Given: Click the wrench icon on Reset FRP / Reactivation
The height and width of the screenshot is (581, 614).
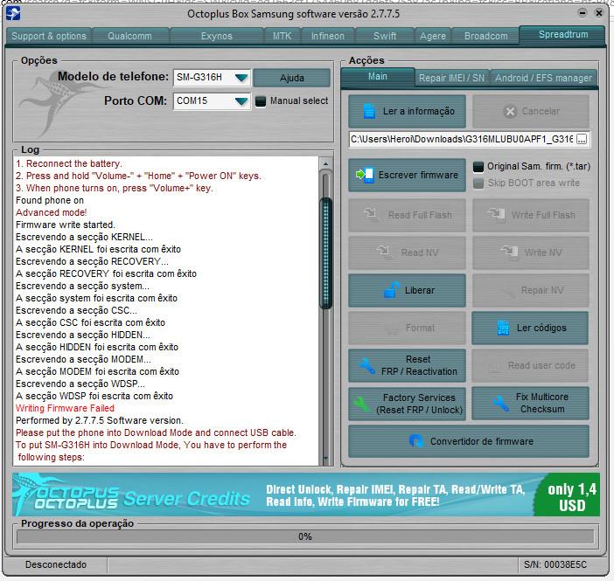Looking at the screenshot, I should 367,365.
